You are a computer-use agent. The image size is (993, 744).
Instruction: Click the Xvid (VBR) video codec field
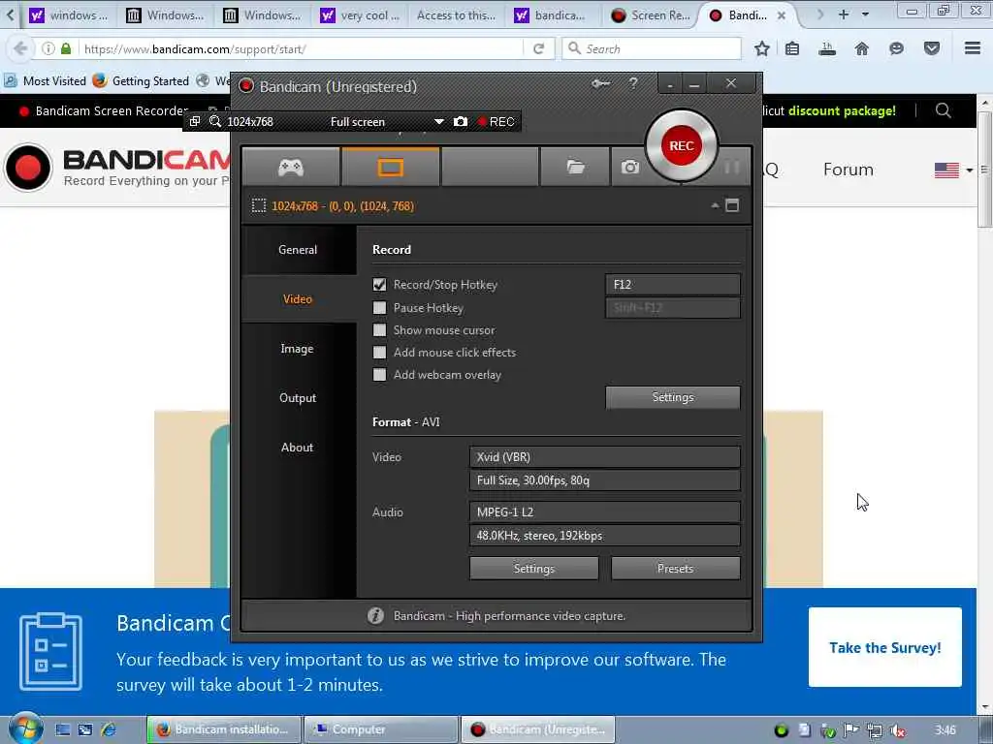605,457
